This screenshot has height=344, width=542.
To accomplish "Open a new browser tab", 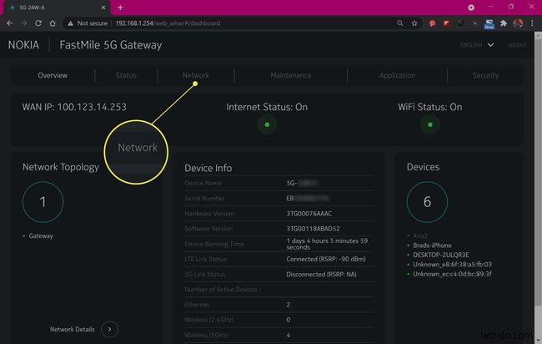I will [120, 8].
